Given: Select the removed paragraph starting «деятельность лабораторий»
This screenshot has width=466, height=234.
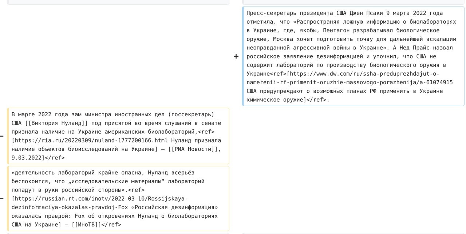Looking at the screenshot, I should [x=118, y=198].
